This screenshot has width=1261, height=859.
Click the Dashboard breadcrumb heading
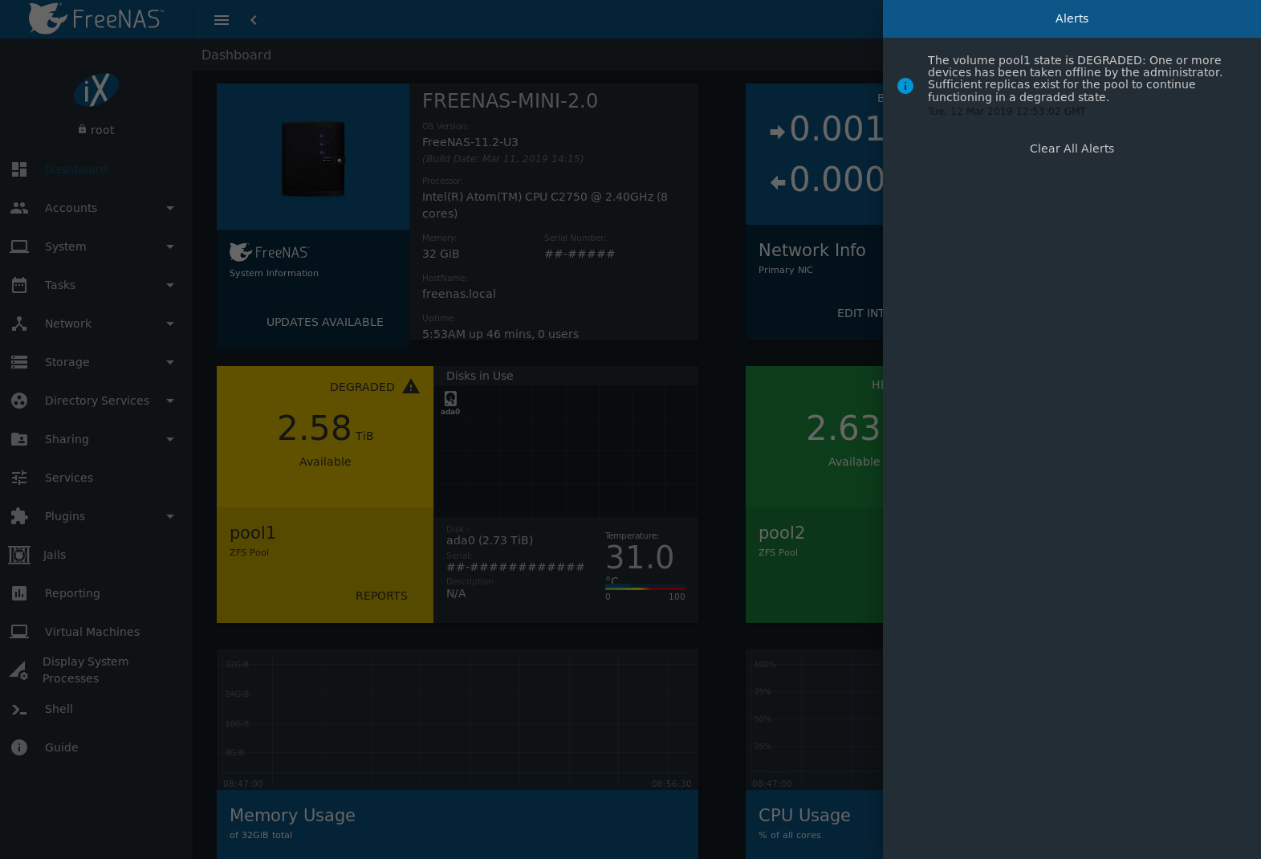point(236,55)
